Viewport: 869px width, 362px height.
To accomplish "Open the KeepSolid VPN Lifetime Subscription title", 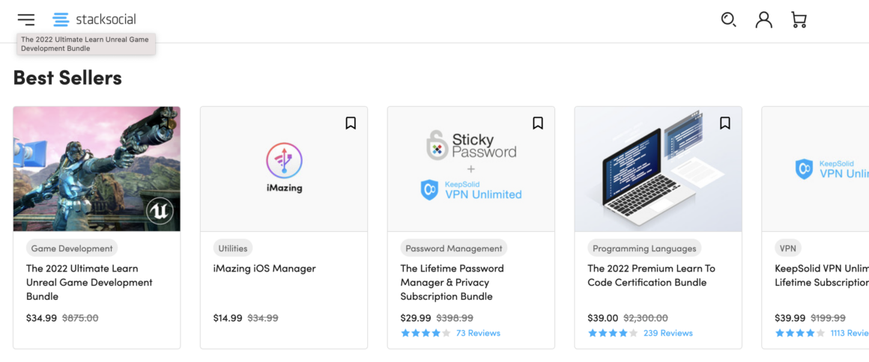I will click(x=822, y=275).
